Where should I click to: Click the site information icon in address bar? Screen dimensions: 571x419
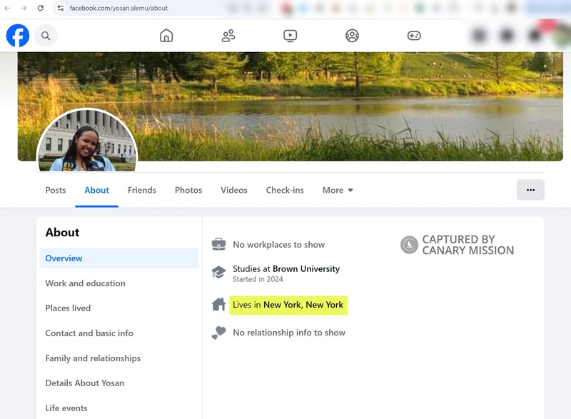pyautogui.click(x=61, y=9)
